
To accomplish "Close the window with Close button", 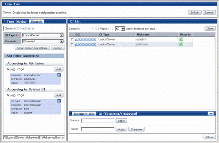I will tap(210, 137).
